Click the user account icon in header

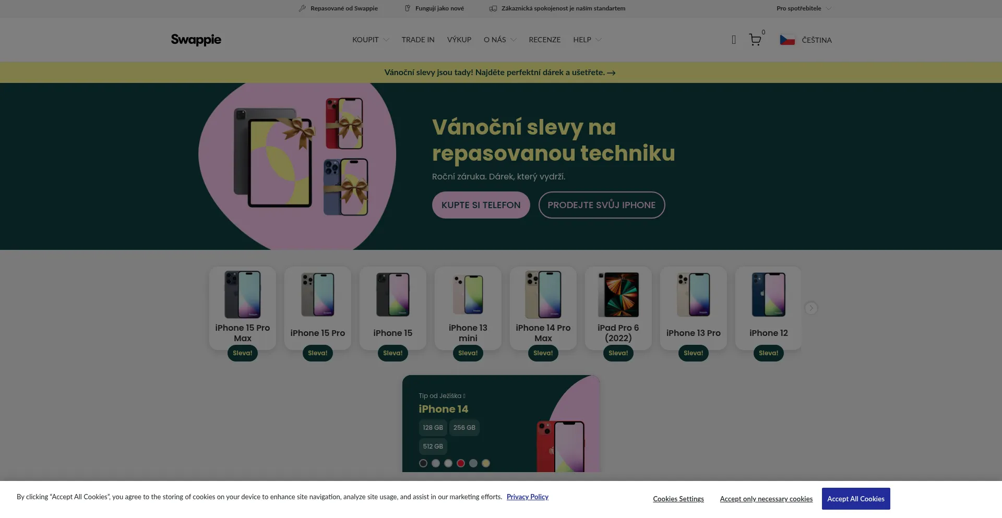(x=734, y=40)
